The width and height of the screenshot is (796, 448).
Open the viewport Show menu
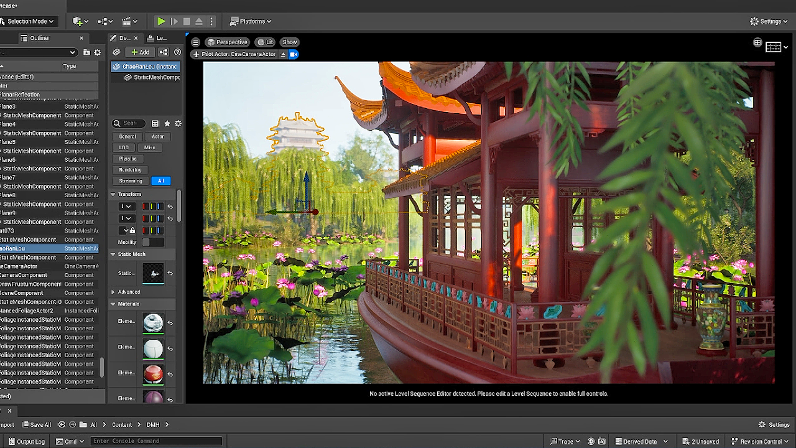pos(290,42)
